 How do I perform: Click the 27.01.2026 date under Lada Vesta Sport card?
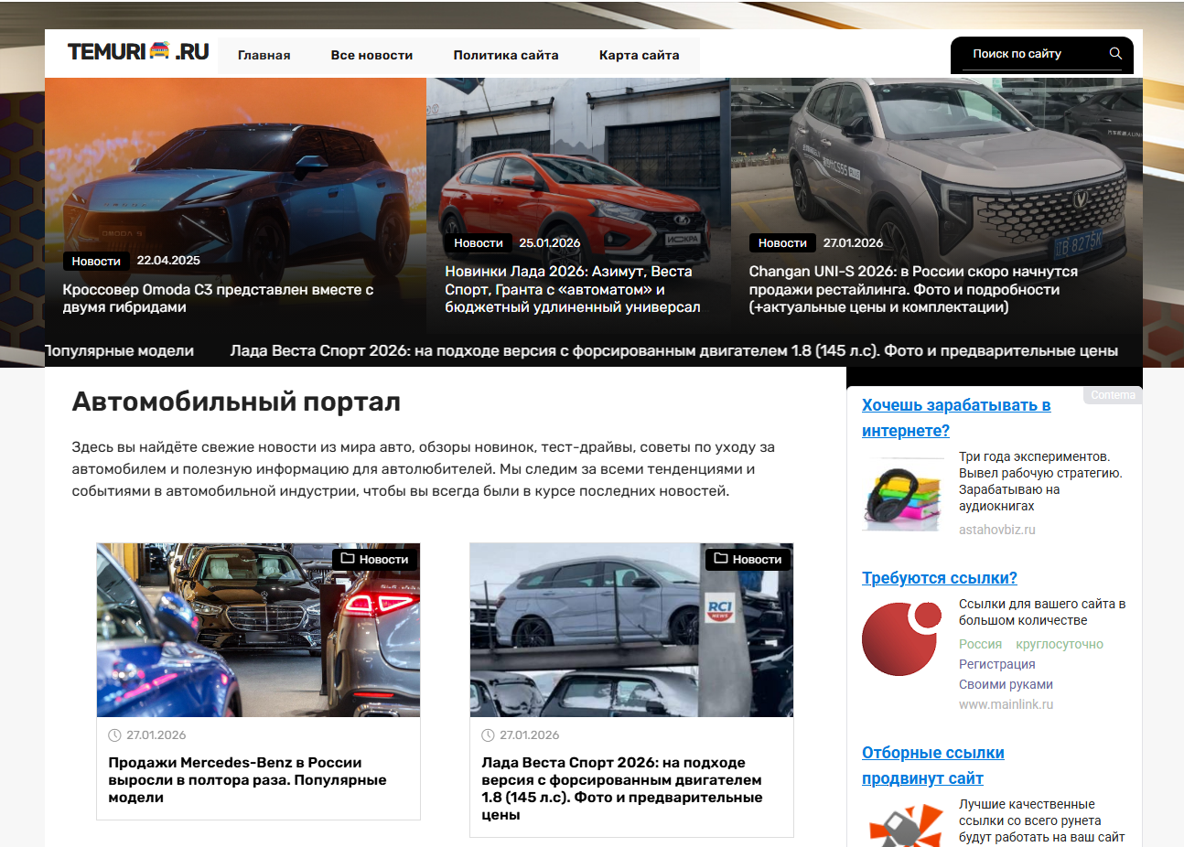pos(530,734)
